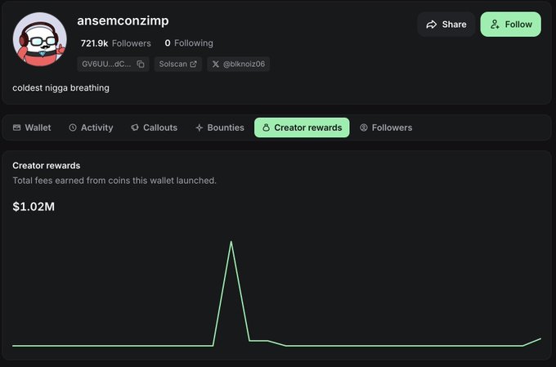Image resolution: width=556 pixels, height=367 pixels.
Task: Switch to the Bounties tab
Action: pyautogui.click(x=220, y=128)
